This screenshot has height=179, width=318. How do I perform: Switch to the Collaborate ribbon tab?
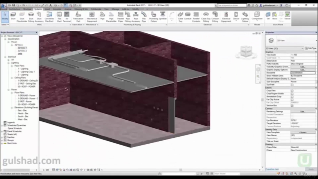[x=96, y=9]
